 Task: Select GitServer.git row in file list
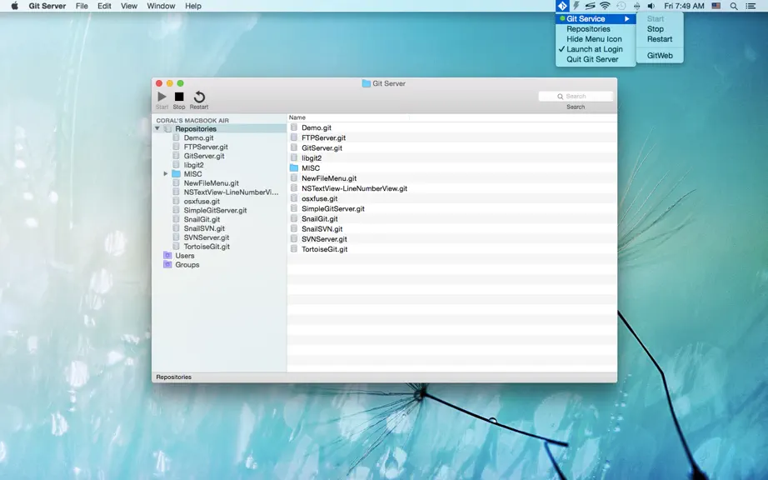point(451,148)
